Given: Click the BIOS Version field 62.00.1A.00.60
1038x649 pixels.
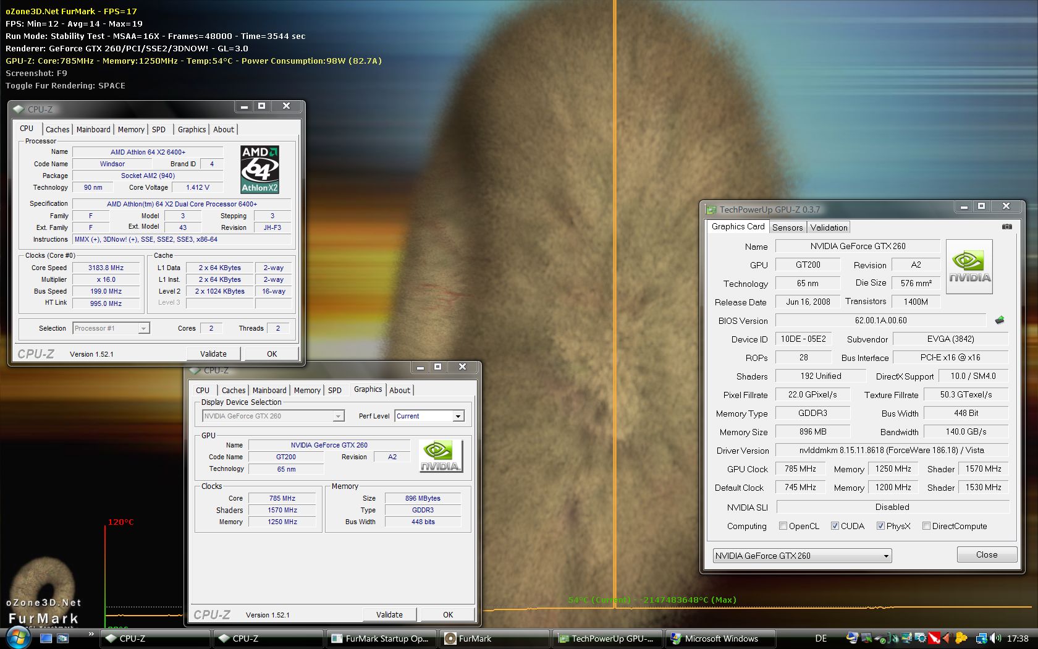Looking at the screenshot, I should [881, 320].
